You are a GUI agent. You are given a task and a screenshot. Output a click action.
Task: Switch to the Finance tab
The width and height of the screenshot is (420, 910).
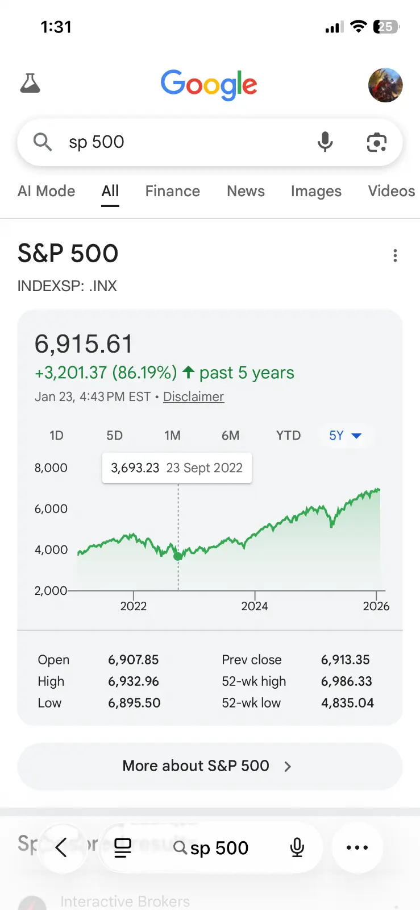tap(173, 191)
